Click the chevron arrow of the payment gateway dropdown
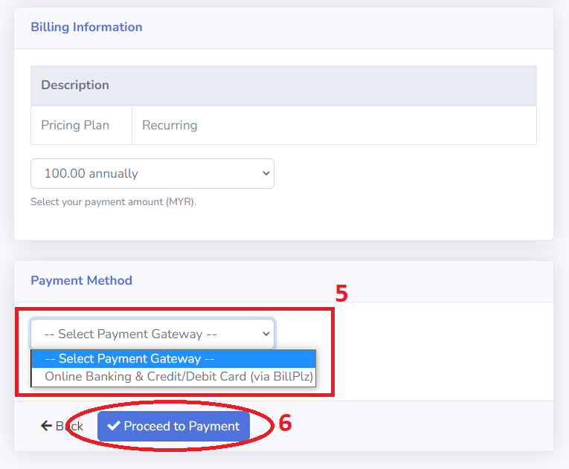 [x=266, y=334]
